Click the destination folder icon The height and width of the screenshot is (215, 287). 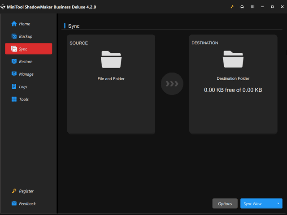(x=233, y=60)
